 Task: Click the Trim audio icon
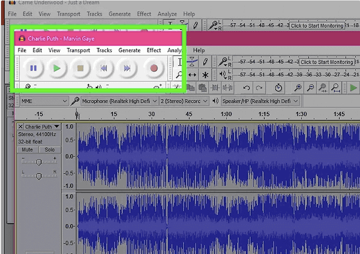click(215, 88)
